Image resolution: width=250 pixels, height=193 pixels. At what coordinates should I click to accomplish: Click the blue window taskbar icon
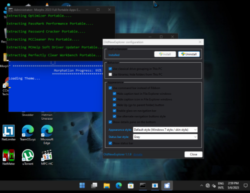155,185
